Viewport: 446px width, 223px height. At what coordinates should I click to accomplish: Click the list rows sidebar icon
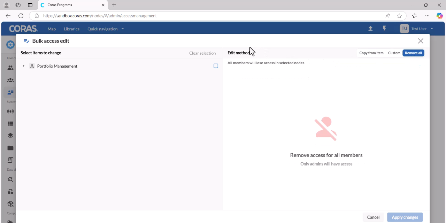point(10,123)
